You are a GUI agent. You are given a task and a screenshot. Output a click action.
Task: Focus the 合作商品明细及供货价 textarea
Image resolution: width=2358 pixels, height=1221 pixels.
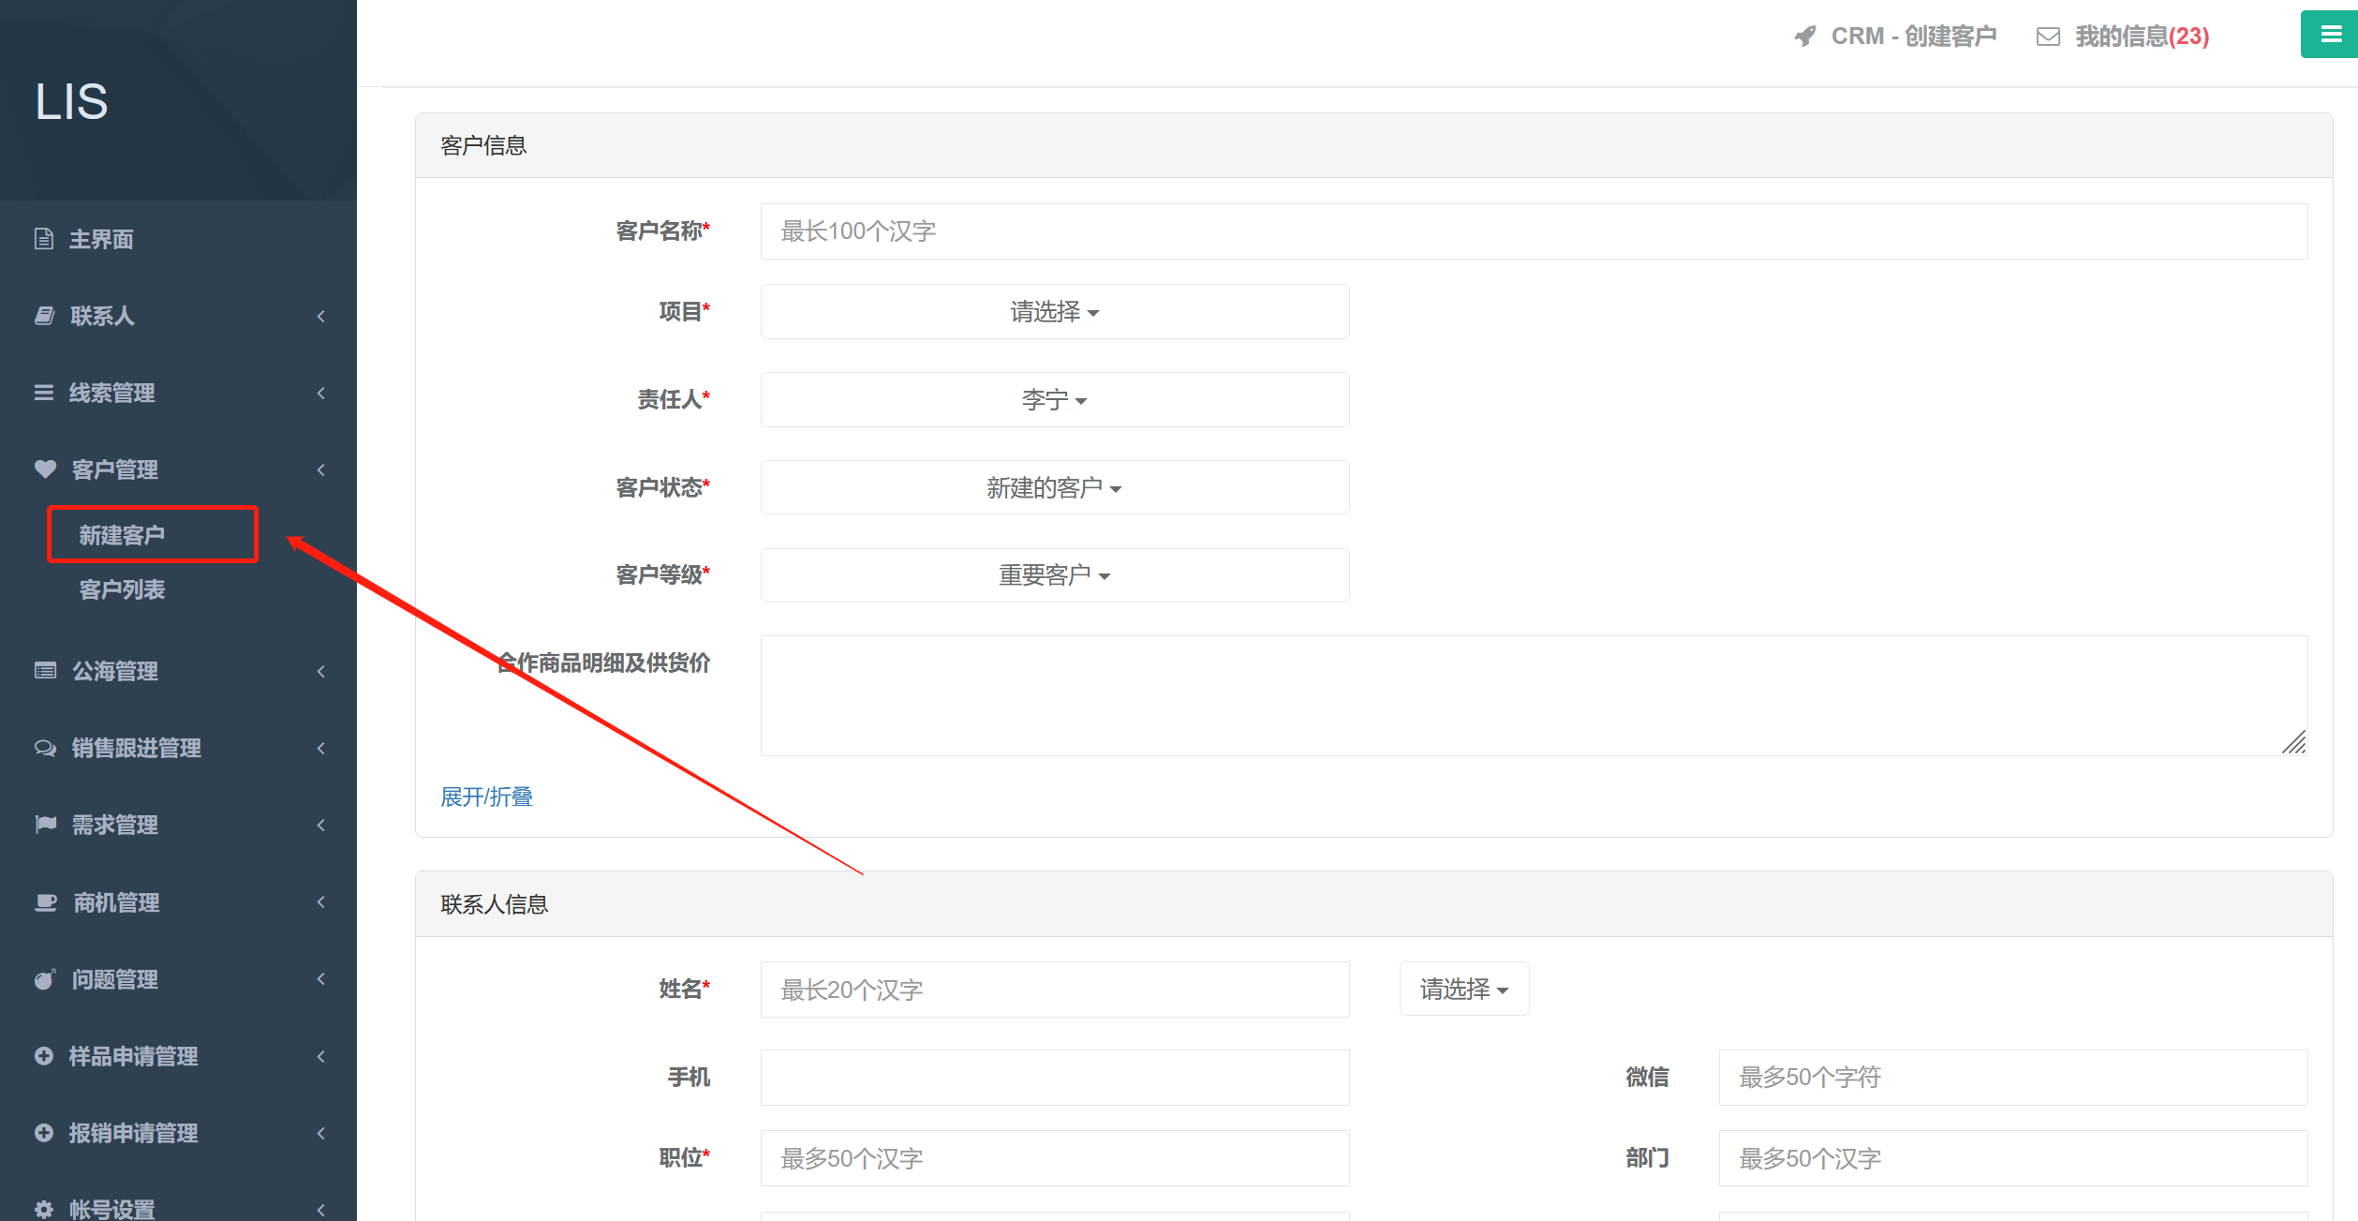point(1534,695)
